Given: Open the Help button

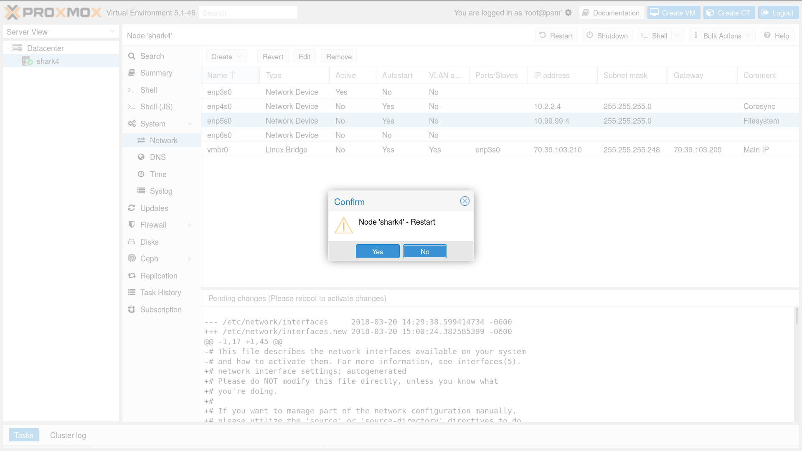Looking at the screenshot, I should pyautogui.click(x=777, y=35).
